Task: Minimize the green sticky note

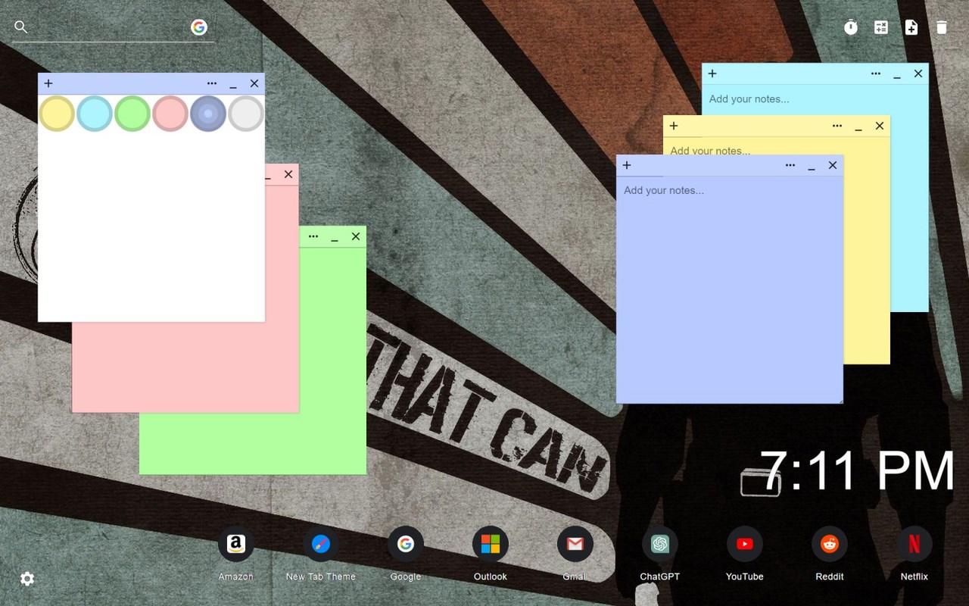Action: [335, 238]
